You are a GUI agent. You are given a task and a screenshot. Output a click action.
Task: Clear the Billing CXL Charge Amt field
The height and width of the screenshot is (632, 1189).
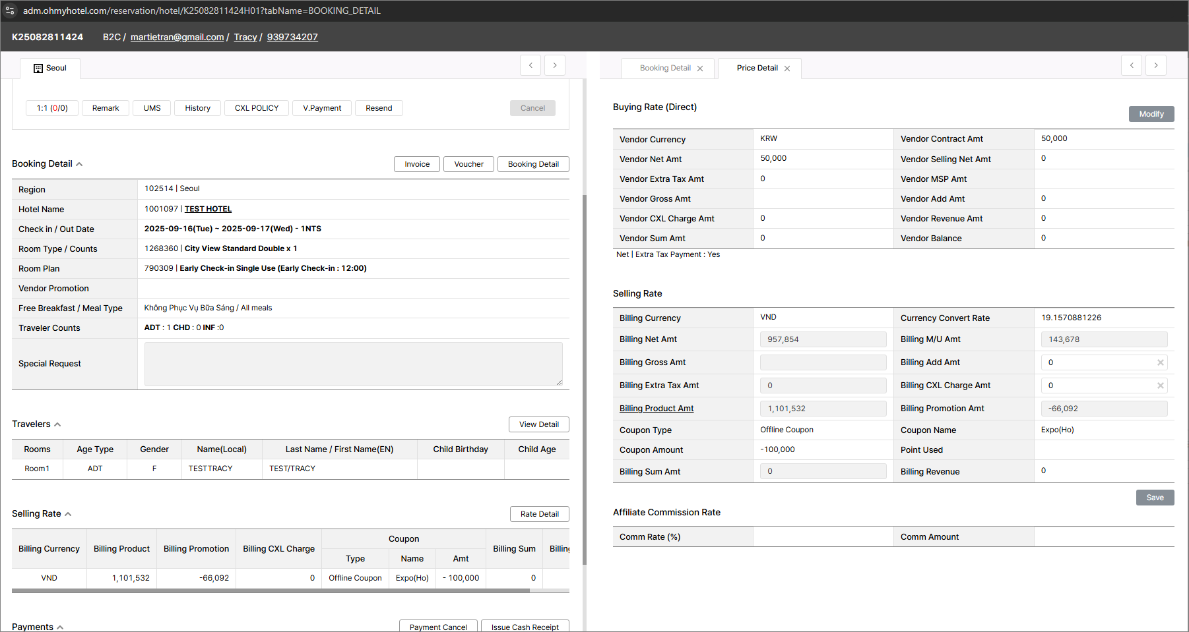pyautogui.click(x=1160, y=386)
